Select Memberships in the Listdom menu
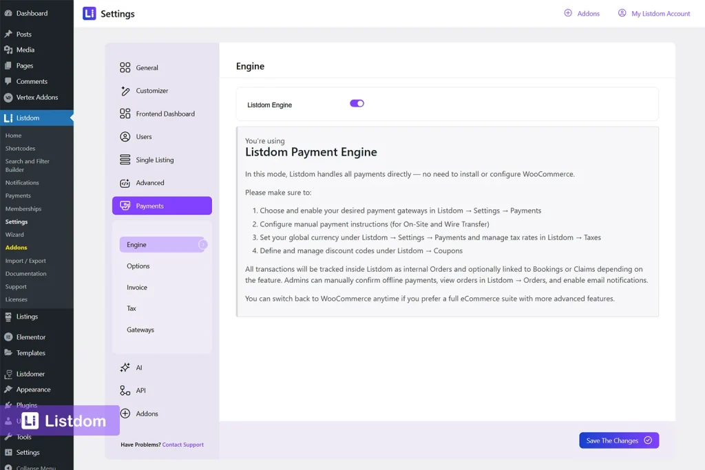The image size is (705, 470). (x=23, y=209)
